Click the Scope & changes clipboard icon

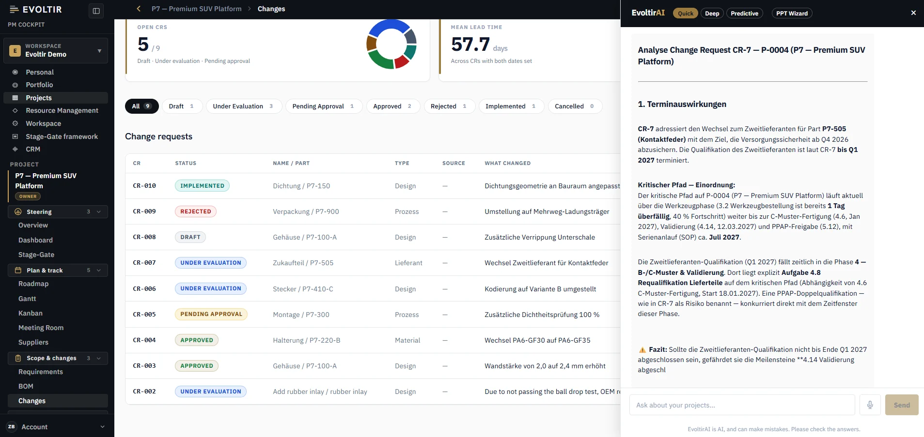pos(18,358)
